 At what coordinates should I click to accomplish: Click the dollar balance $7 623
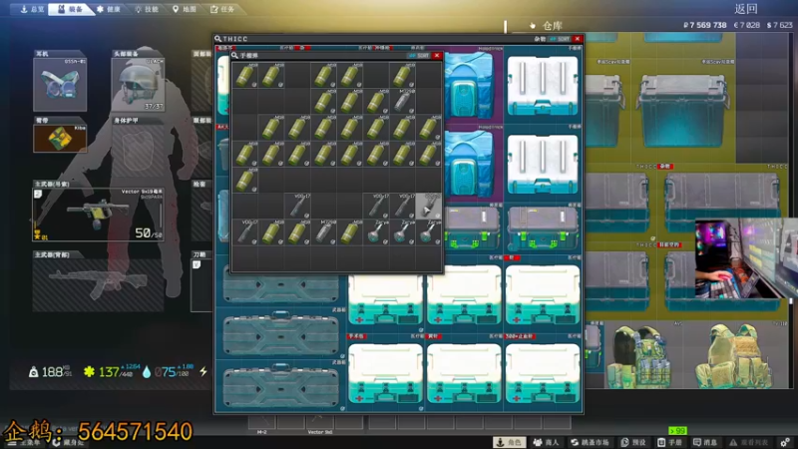(x=779, y=25)
